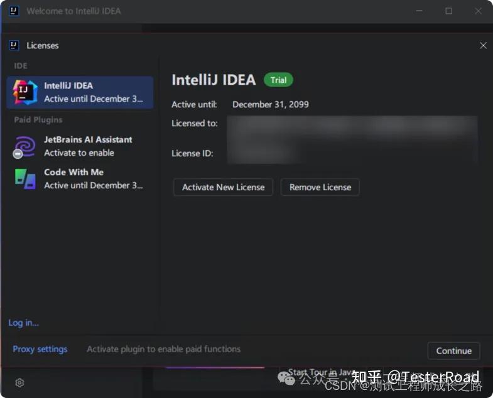Open the Log in... link
This screenshot has height=398, width=493.
tap(24, 323)
